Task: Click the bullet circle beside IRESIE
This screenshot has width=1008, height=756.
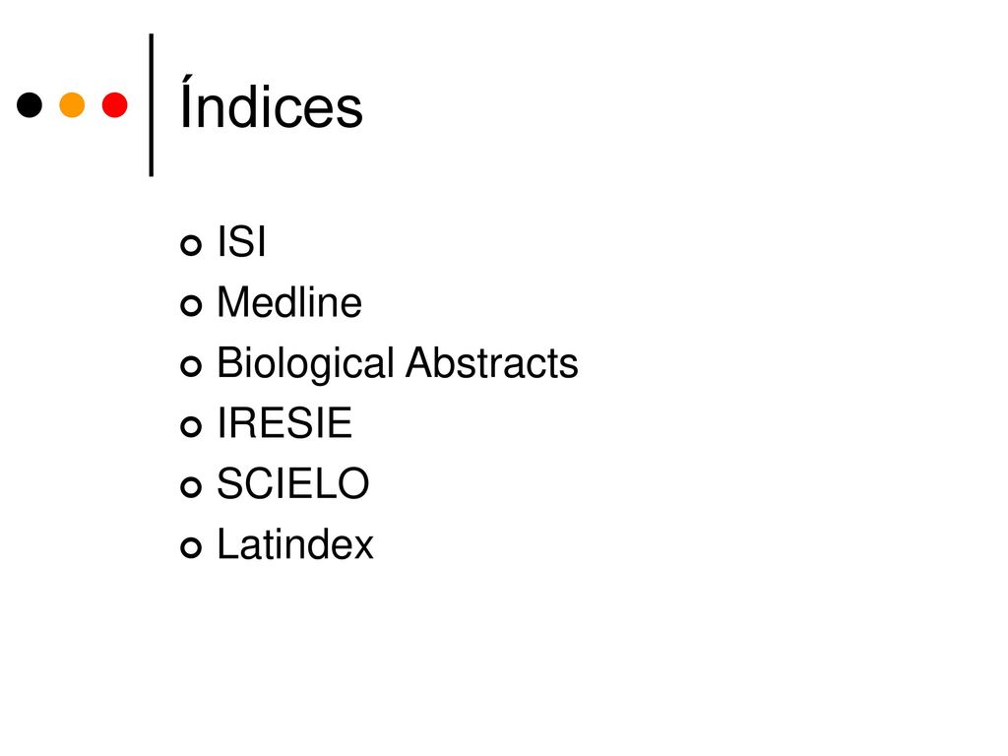Action: (191, 426)
